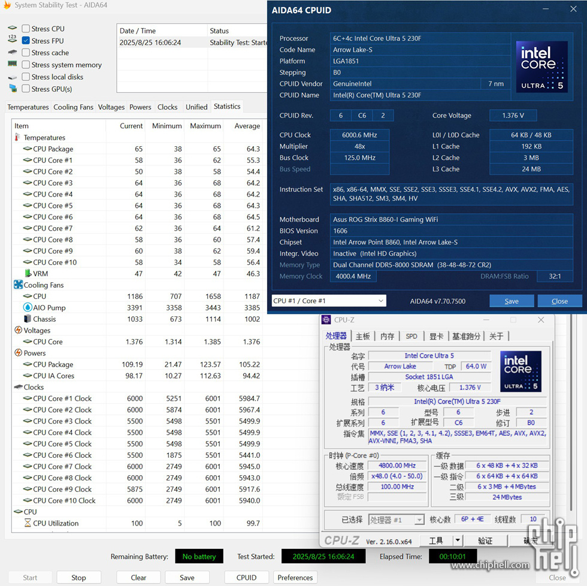Click the Temperatures thermometer icon
The height and width of the screenshot is (586, 587).
pyautogui.click(x=17, y=137)
